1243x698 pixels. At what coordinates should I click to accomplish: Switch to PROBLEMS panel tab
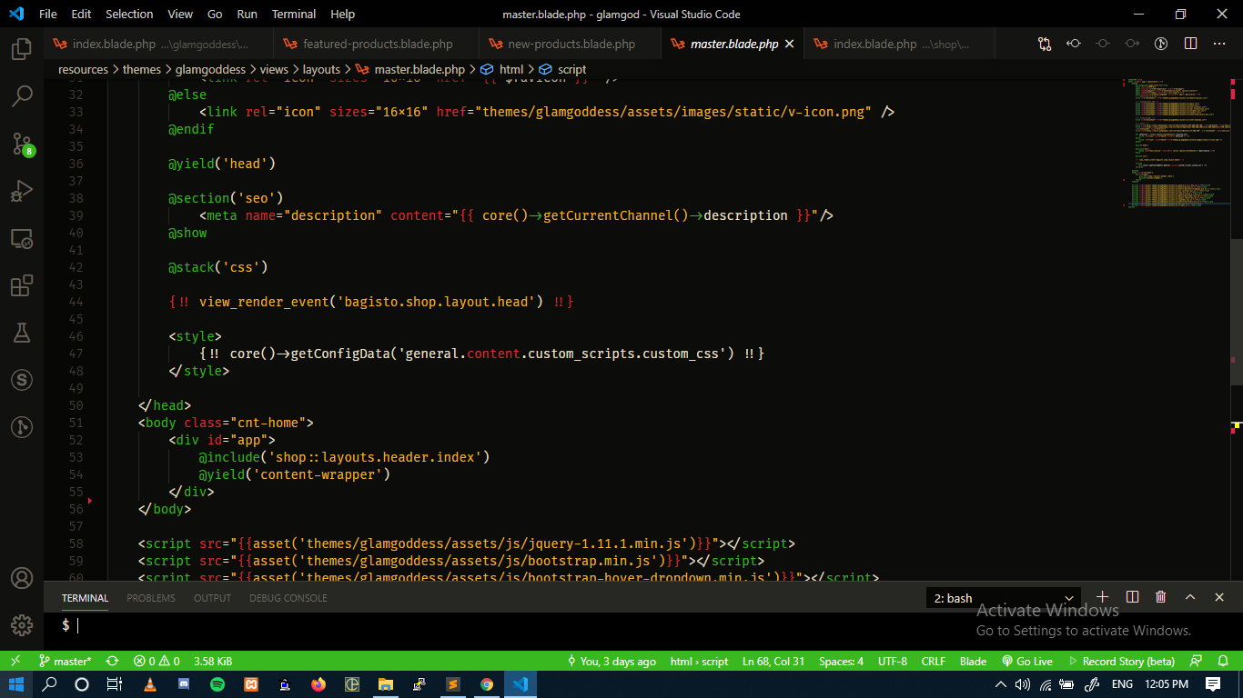coord(151,598)
